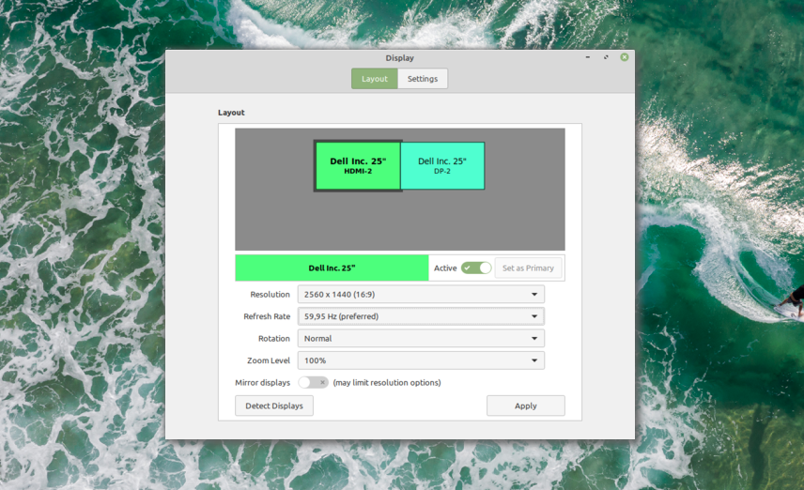804x490 pixels.
Task: Open the Rotation dropdown set to Normal
Action: point(421,338)
